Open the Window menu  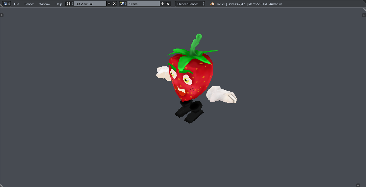click(44, 4)
